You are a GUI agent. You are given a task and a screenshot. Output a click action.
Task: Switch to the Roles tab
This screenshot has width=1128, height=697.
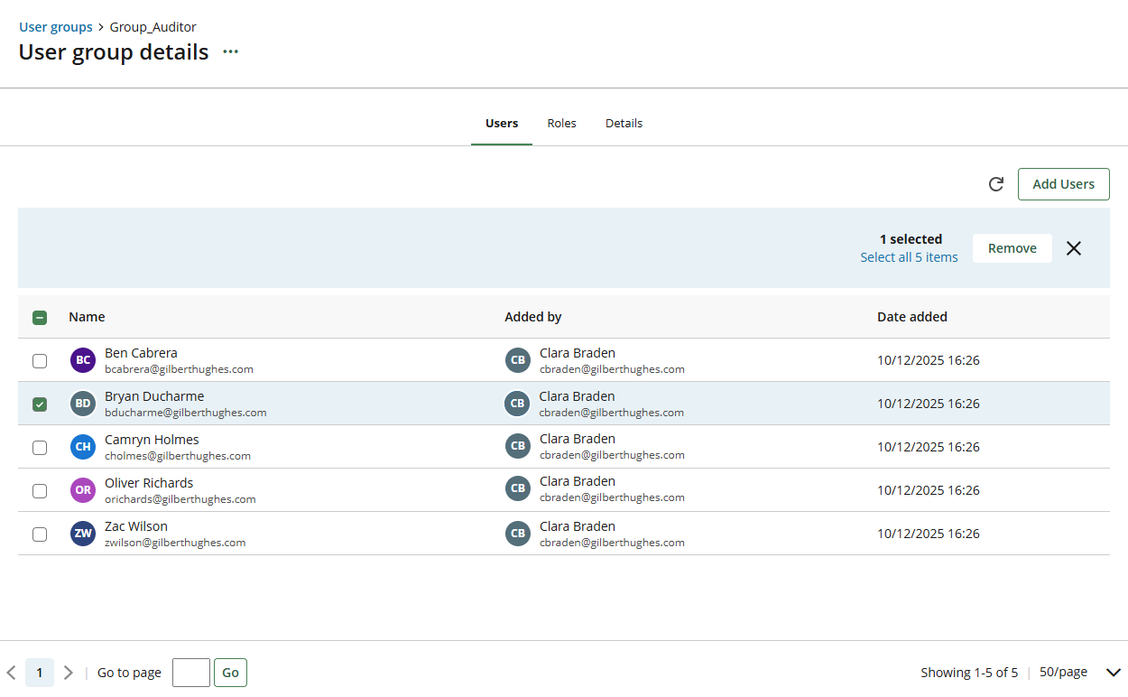(561, 124)
